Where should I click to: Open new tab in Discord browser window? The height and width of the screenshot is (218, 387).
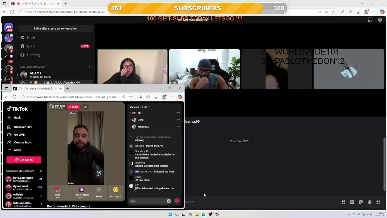(x=66, y=4)
